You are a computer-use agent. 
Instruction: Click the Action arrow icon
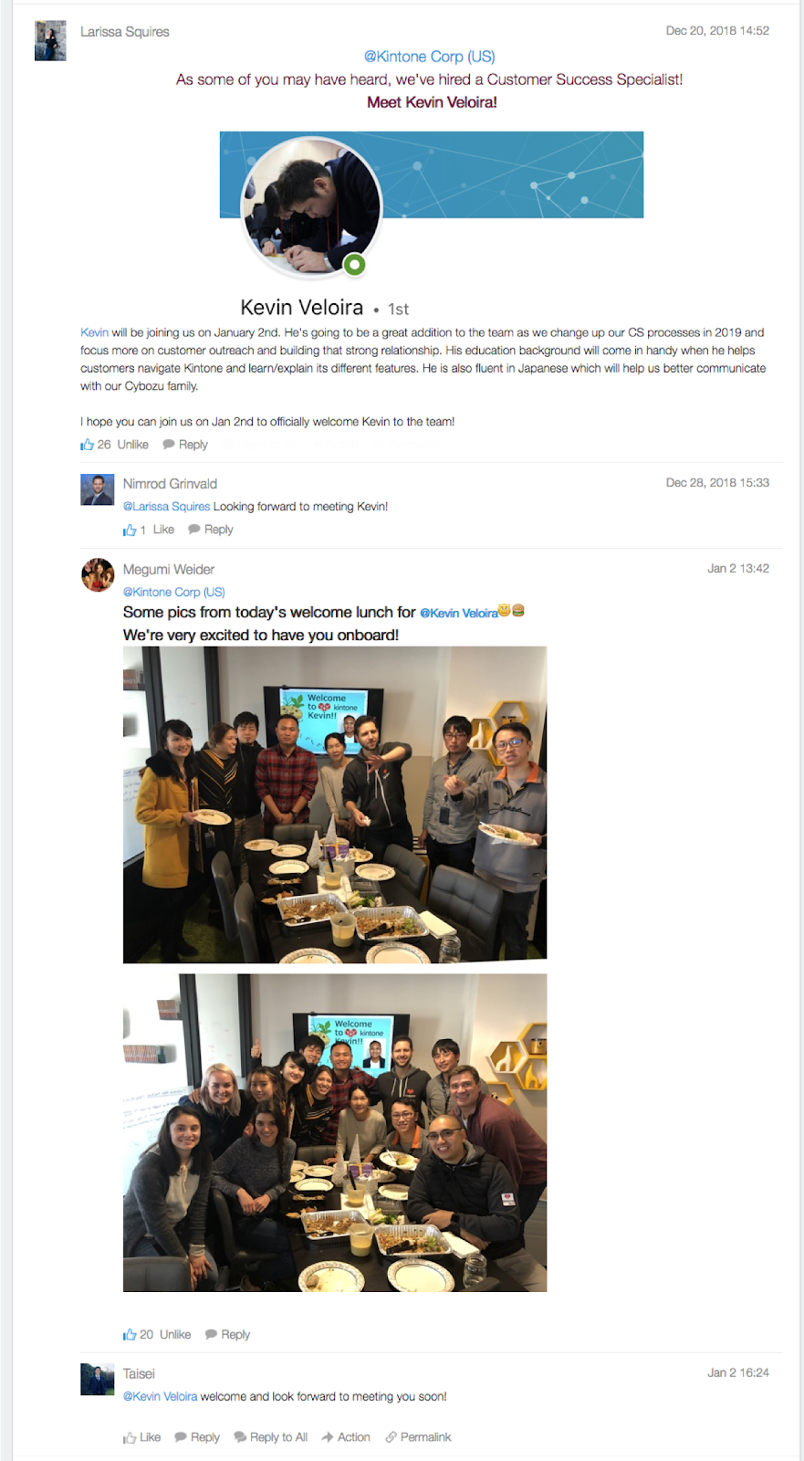[328, 1437]
